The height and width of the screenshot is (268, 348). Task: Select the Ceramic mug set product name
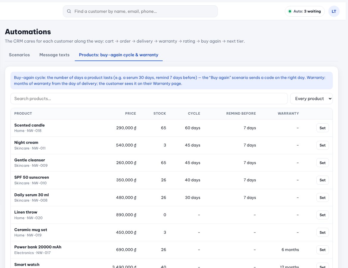(31, 230)
